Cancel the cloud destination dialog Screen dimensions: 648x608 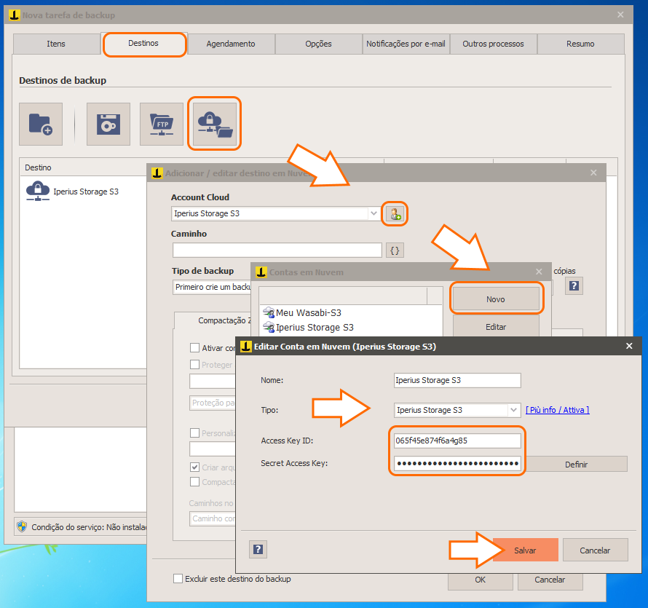pyautogui.click(x=550, y=580)
